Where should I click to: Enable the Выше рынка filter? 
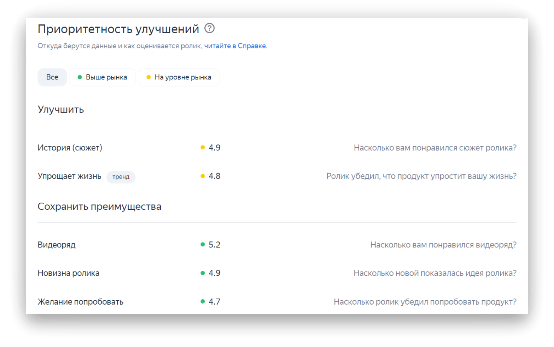pos(103,77)
